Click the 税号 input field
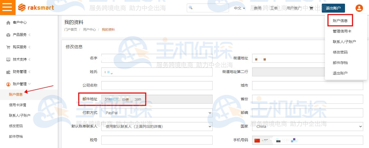This screenshot has height=148, width=369. (x=157, y=140)
